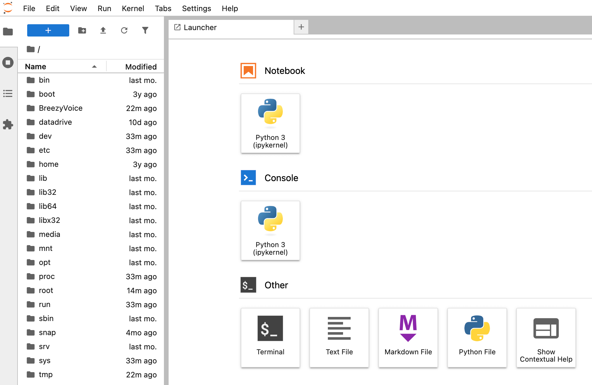Open the File Browser sidebar tab

point(8,31)
